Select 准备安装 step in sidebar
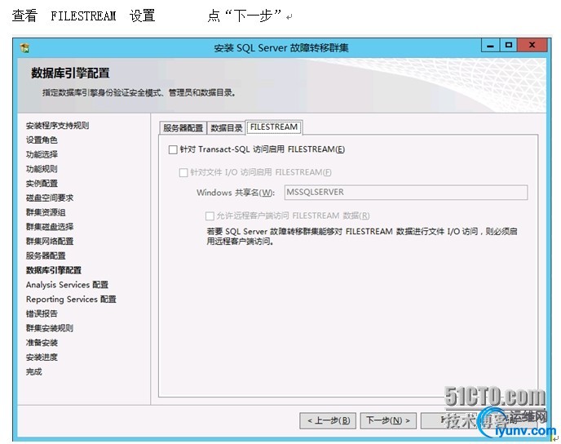 42,343
